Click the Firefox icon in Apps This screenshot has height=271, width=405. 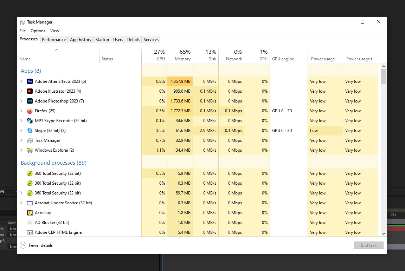(x=30, y=111)
